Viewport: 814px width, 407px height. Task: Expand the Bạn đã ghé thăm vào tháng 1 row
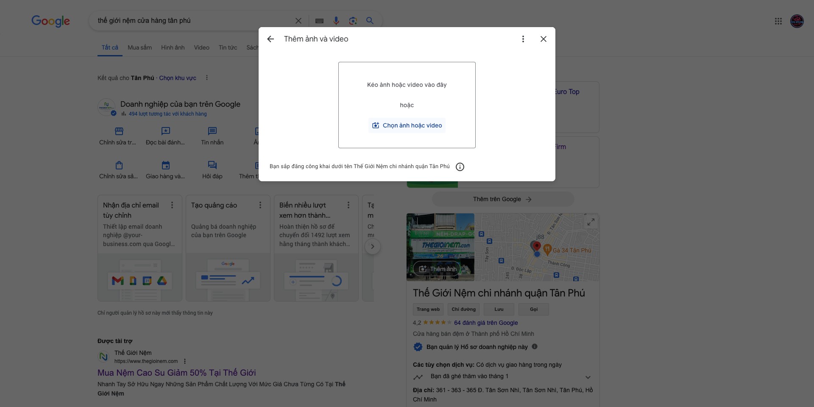tap(503, 377)
